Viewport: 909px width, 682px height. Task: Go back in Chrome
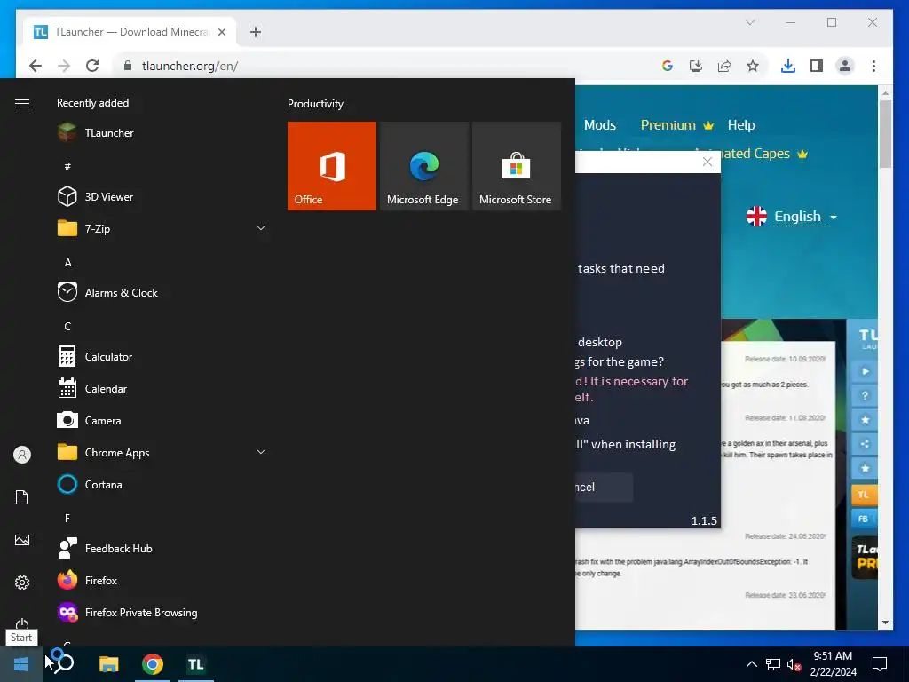(x=36, y=66)
